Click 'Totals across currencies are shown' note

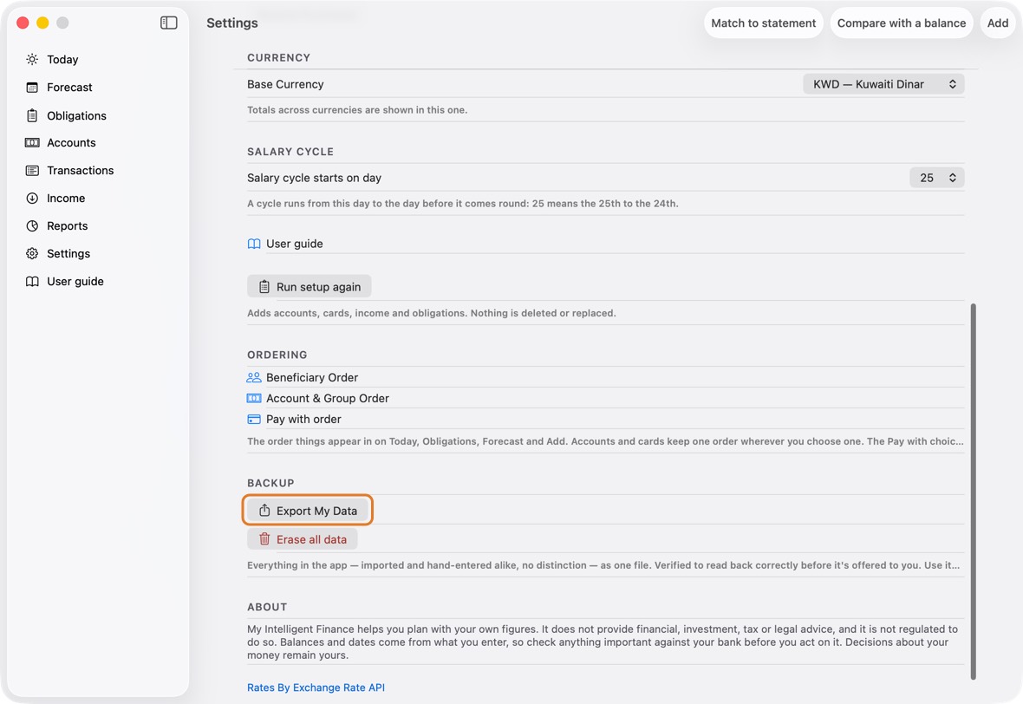click(357, 109)
